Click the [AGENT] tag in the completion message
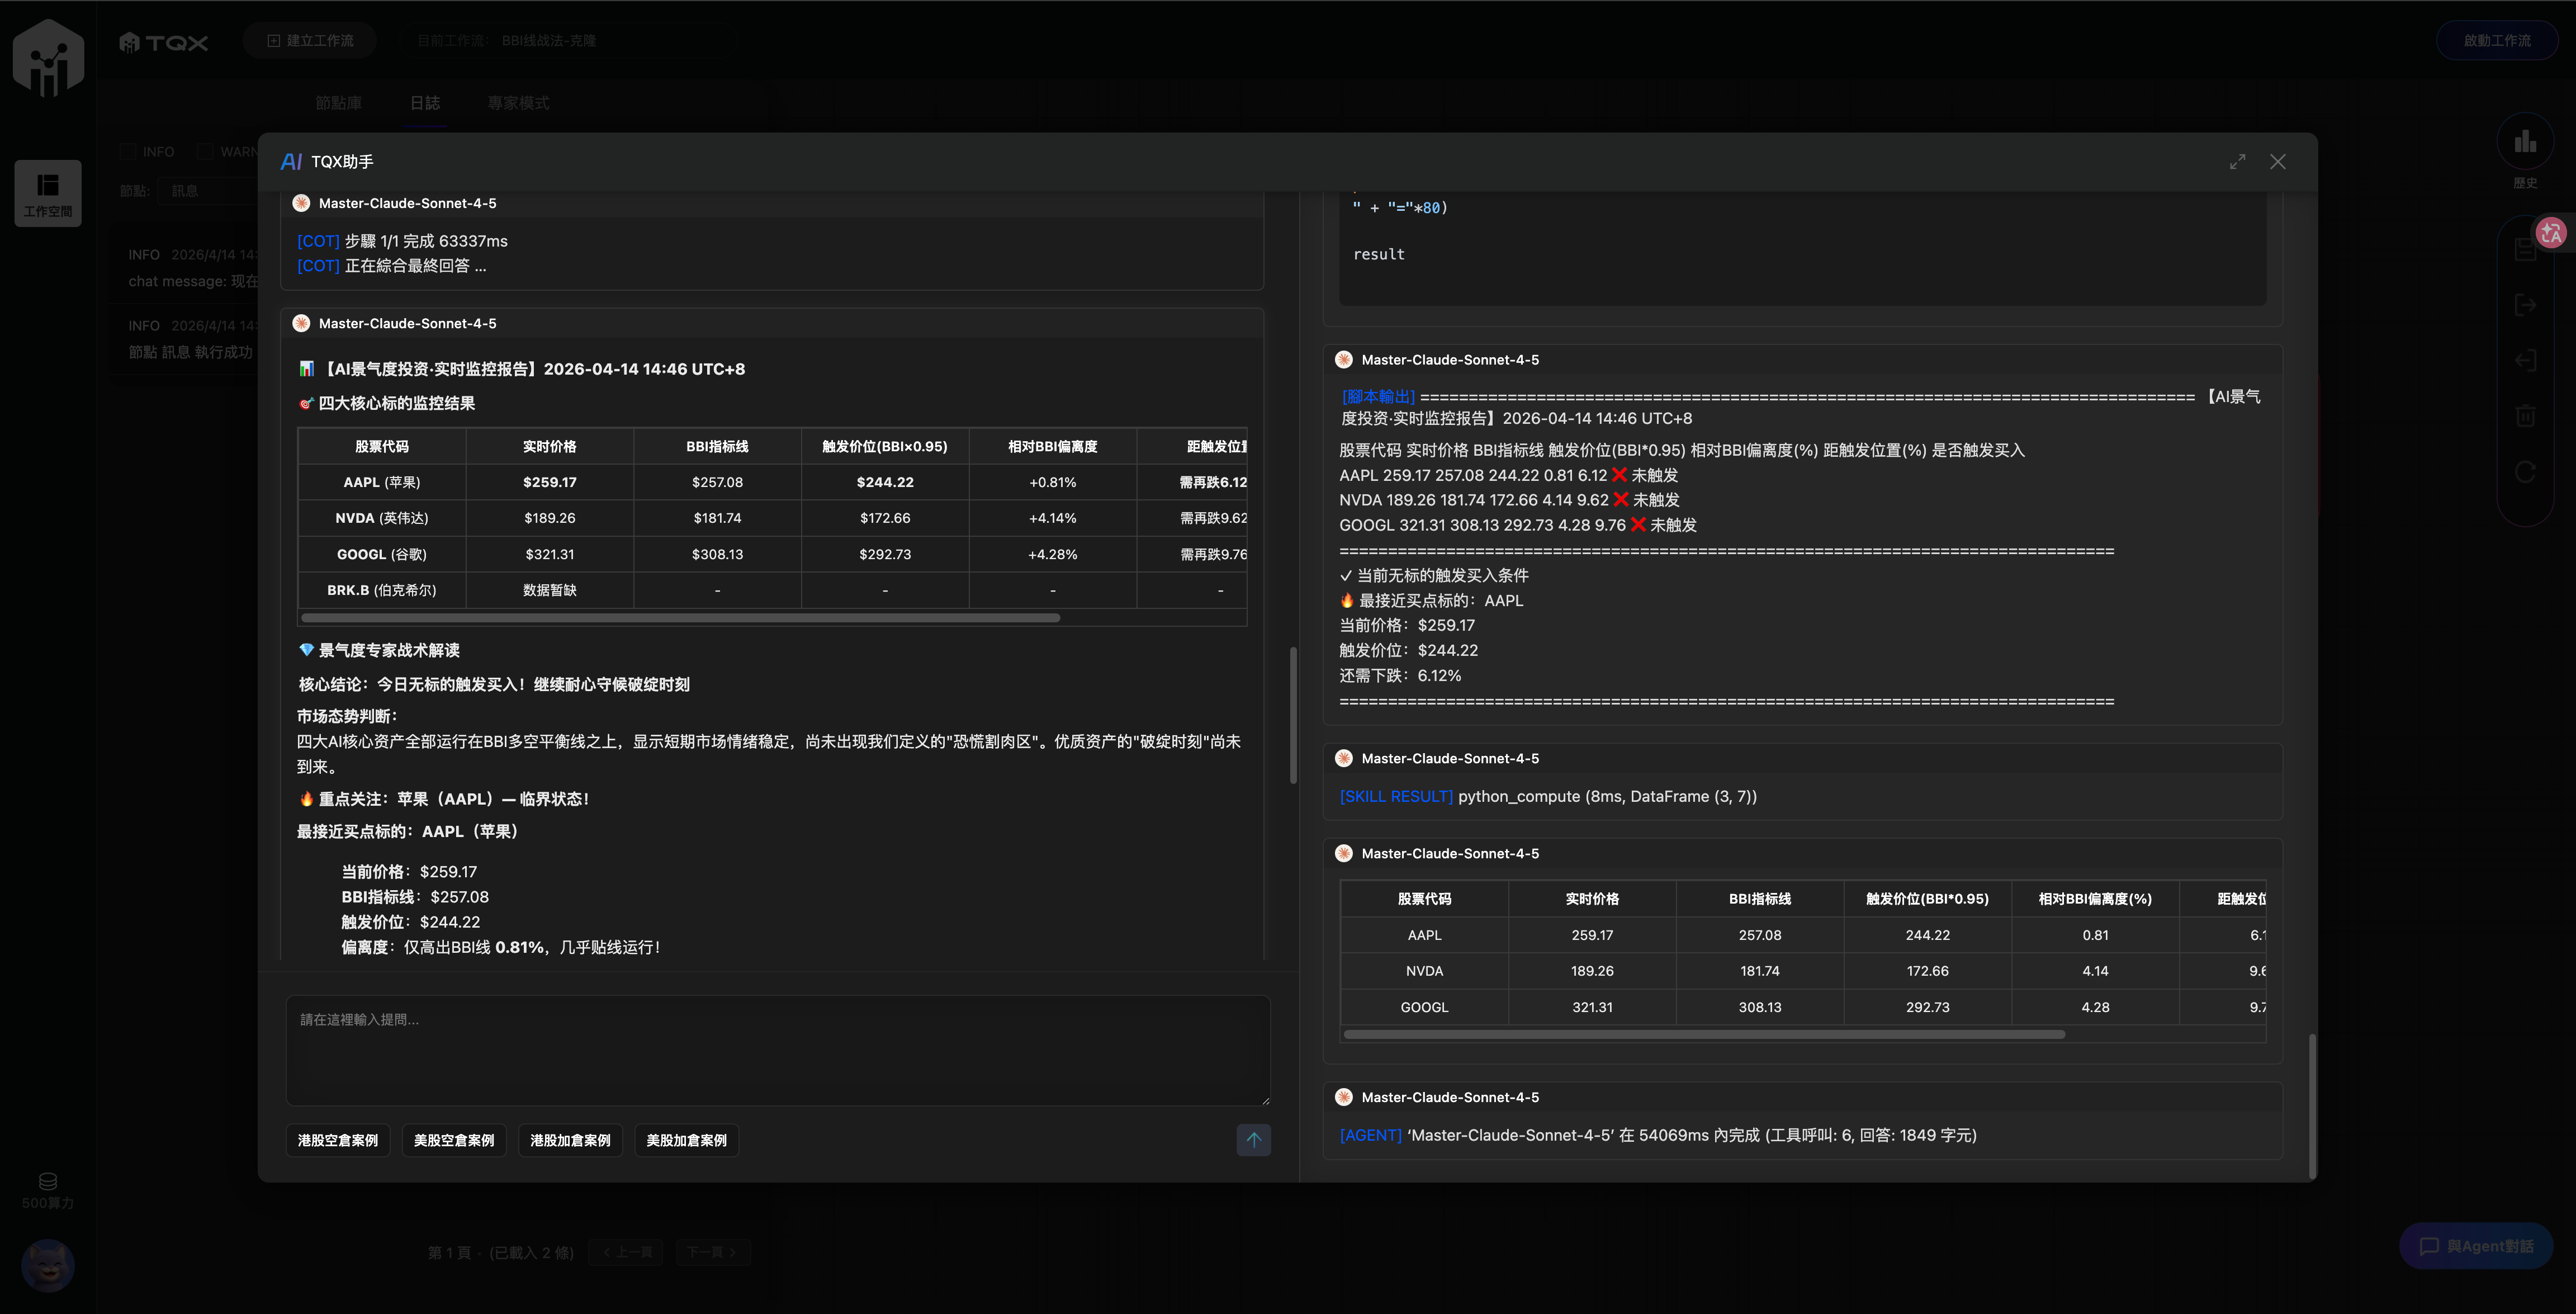2576x1314 pixels. [x=1370, y=1136]
